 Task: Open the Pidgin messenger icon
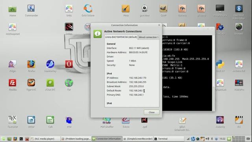click(13, 64)
